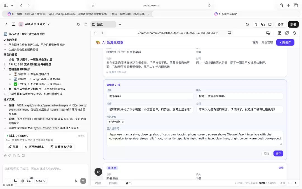Switch to the 控制台 tab

pos(113,183)
